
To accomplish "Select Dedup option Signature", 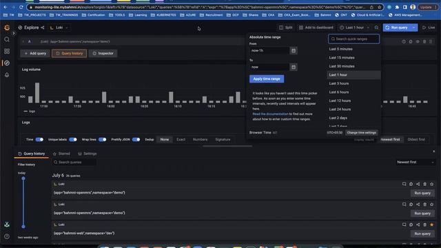I will [x=223, y=139].
